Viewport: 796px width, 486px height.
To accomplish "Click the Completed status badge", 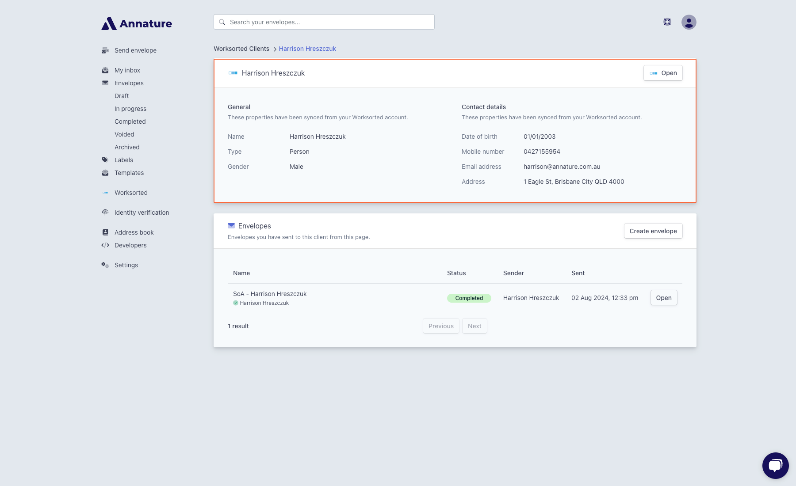I will [469, 298].
